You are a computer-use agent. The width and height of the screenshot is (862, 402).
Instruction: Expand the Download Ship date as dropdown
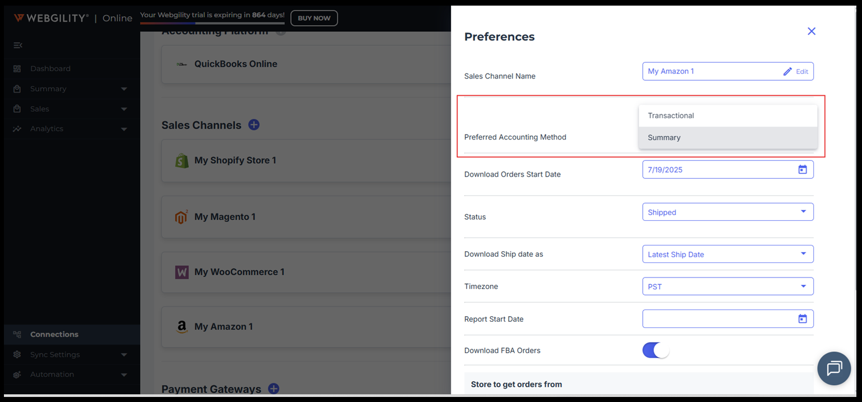point(727,254)
